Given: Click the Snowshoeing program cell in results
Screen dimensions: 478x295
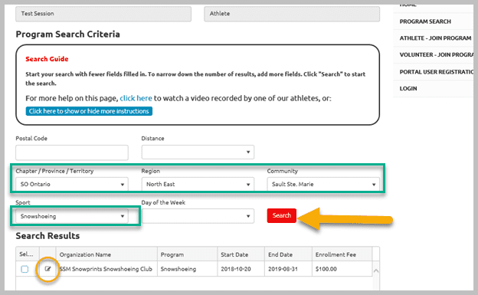Looking at the screenshot, I should click(187, 269).
